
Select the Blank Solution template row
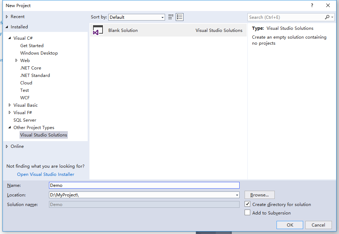[x=168, y=30]
